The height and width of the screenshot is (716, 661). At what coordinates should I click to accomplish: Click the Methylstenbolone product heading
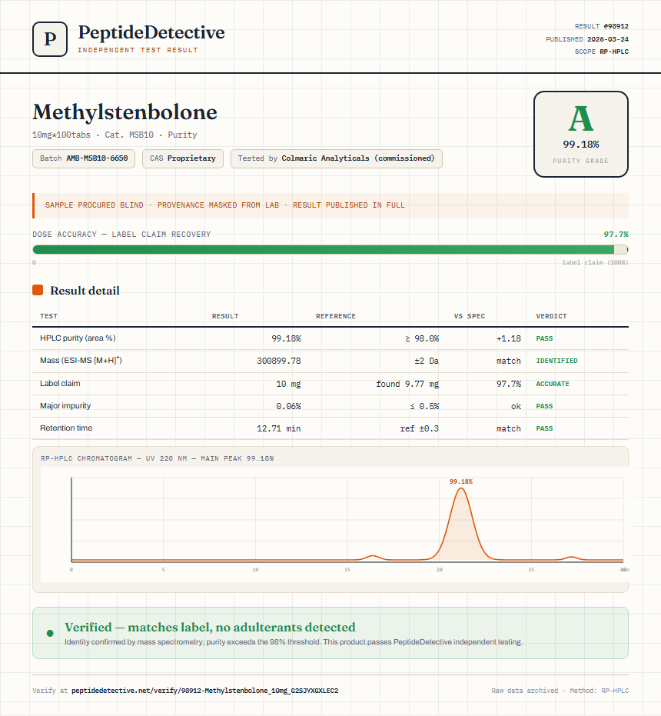(x=125, y=112)
